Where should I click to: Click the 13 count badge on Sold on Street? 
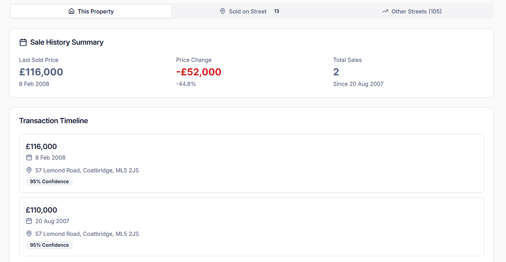(277, 11)
